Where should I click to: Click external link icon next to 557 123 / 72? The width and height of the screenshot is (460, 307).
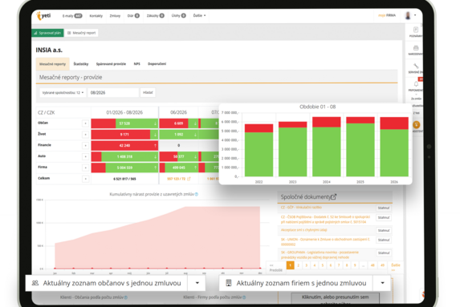tap(189, 179)
